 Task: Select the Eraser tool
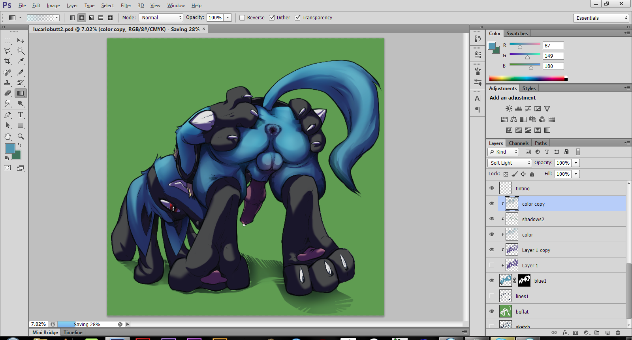coord(8,93)
